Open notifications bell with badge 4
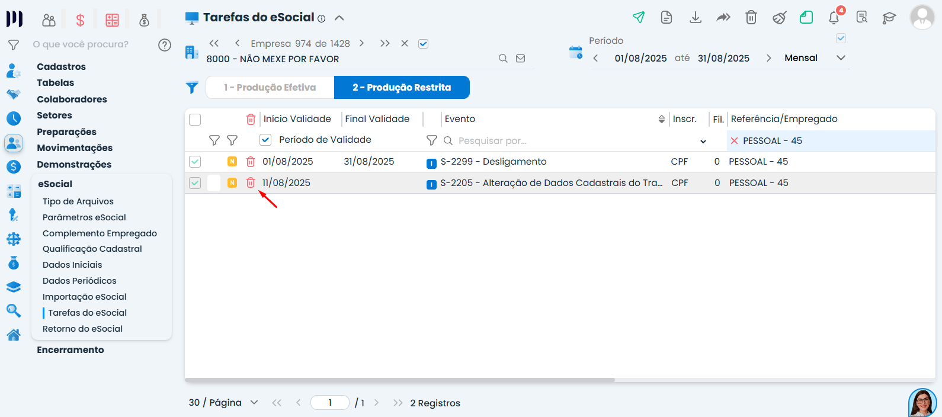 (834, 17)
